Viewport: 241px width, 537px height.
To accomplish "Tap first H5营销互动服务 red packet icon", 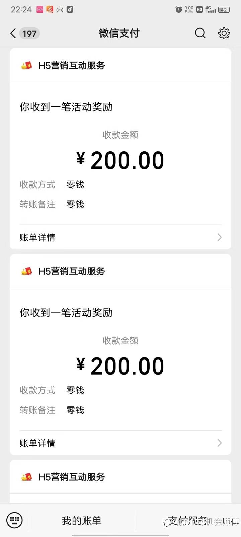I will tap(26, 65).
